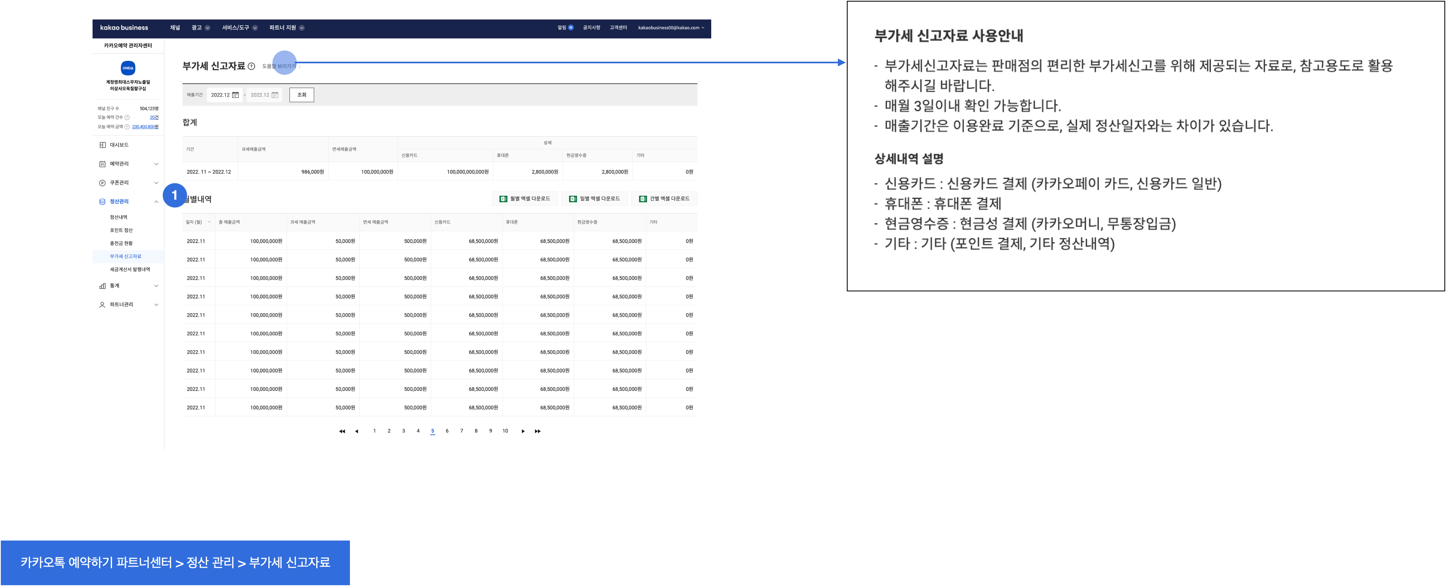Click the ONDA channel logo
Viewport: 1446px width, 586px height.
[x=128, y=68]
